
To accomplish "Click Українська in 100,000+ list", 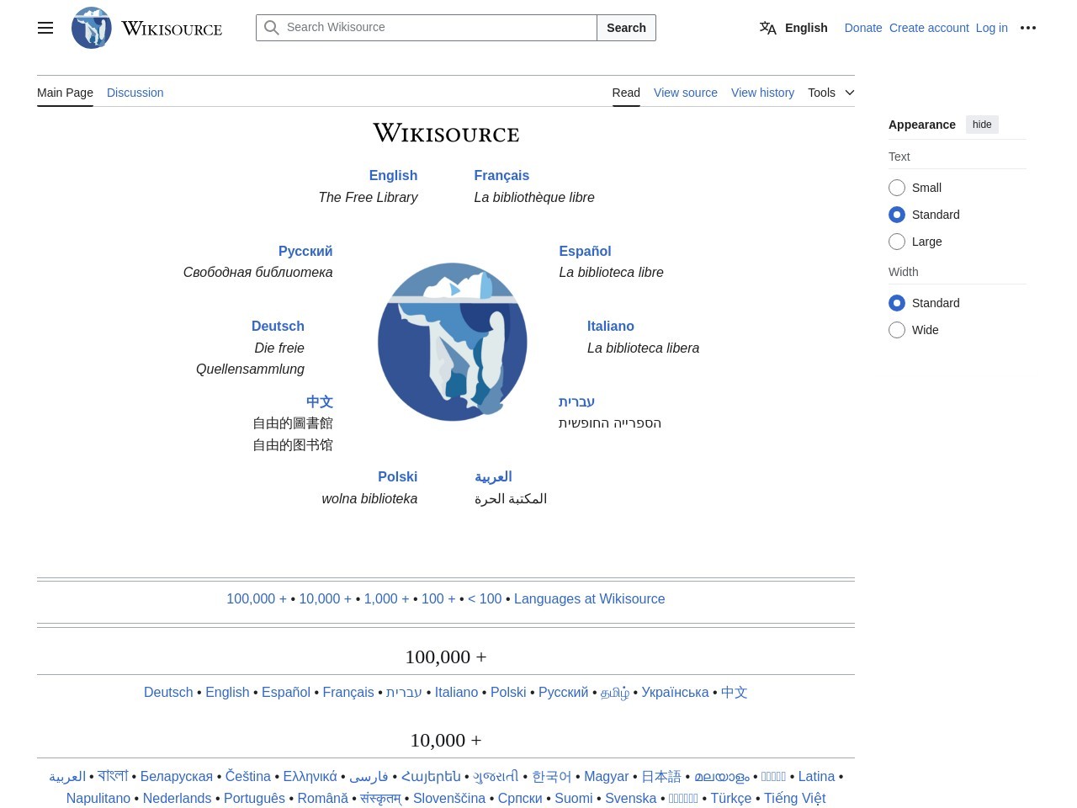I will pos(675,692).
